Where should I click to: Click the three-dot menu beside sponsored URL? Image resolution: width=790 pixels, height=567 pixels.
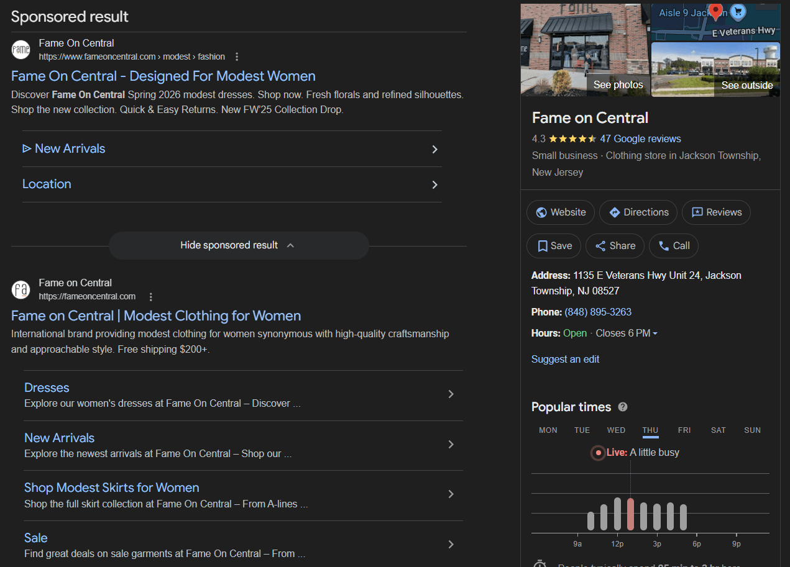pyautogui.click(x=236, y=57)
